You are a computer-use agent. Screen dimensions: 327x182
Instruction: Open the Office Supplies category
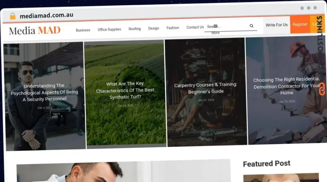[x=109, y=30]
